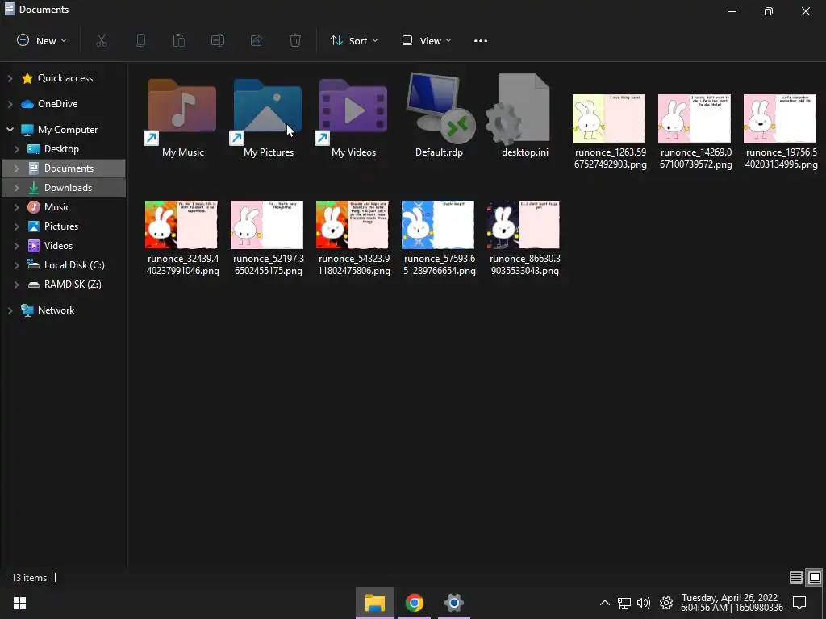Screen dimensions: 826x619
Task: Expand the Desktop folder chevron
Action: click(16, 149)
